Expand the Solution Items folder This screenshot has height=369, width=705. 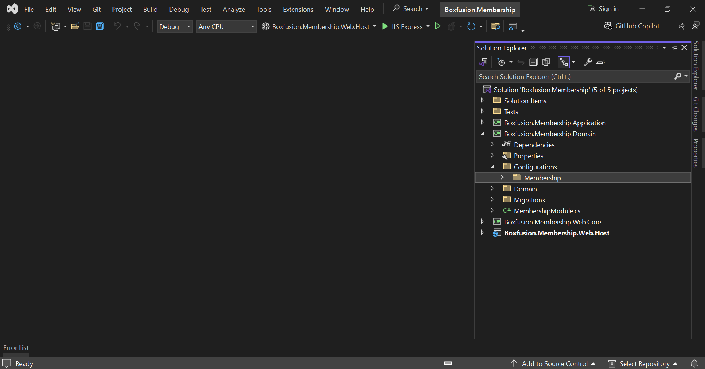point(482,100)
